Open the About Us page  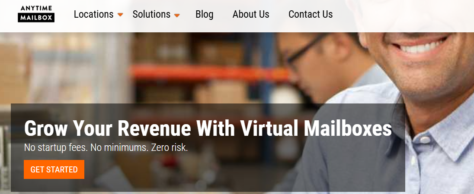pos(250,14)
